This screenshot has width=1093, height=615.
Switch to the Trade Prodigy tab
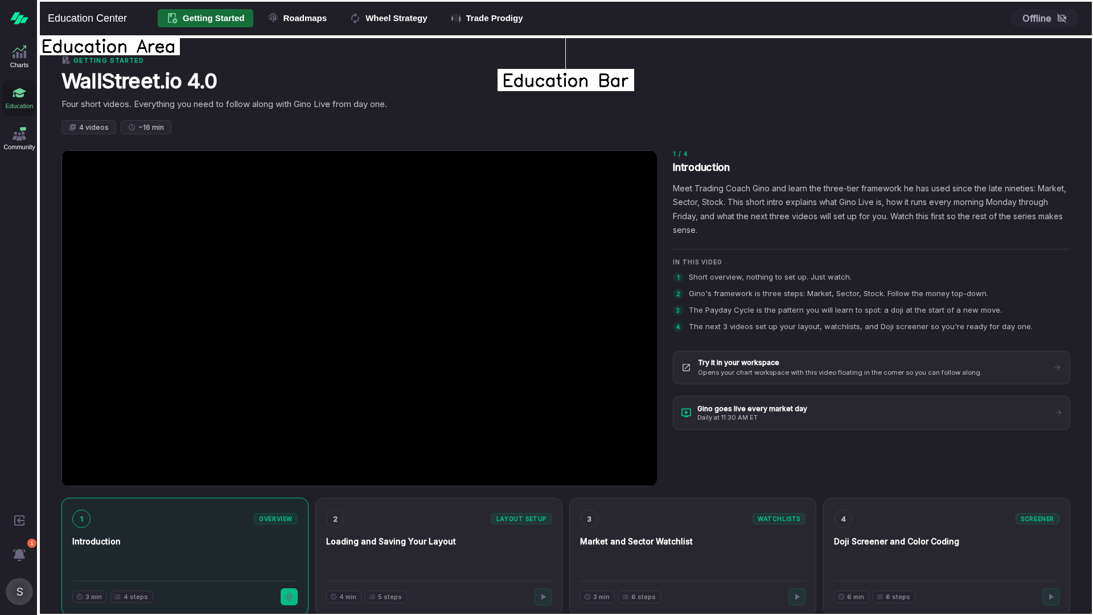(x=487, y=18)
